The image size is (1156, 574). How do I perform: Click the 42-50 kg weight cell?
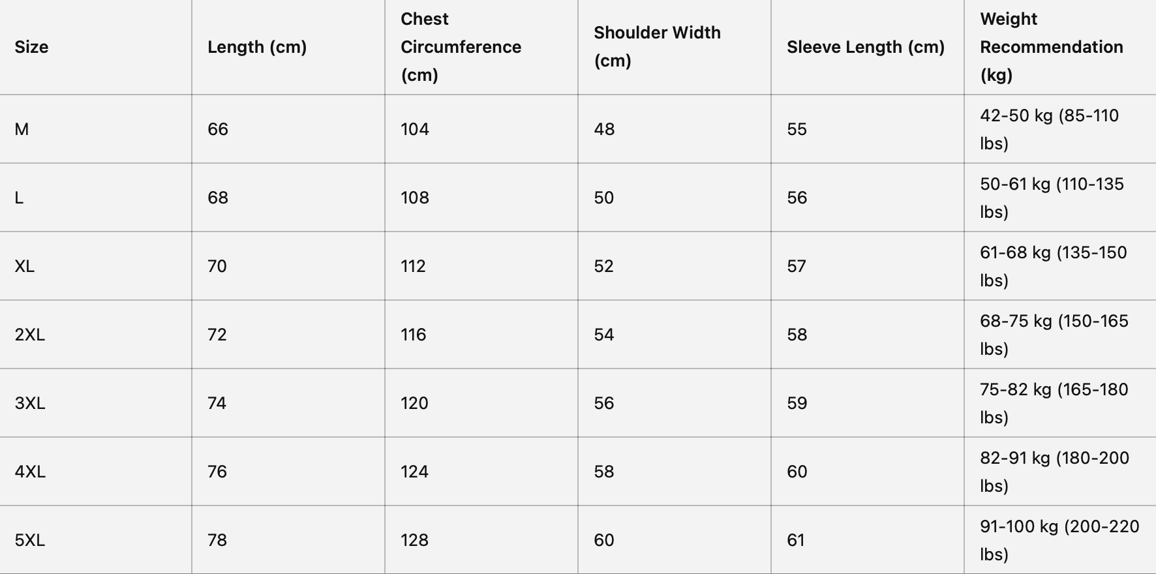(x=1049, y=129)
